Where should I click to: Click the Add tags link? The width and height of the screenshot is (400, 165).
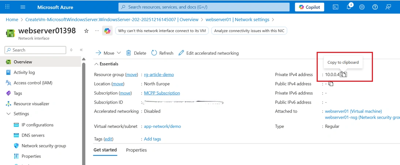(152, 139)
